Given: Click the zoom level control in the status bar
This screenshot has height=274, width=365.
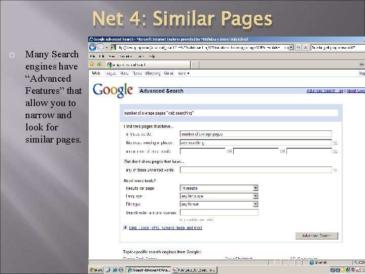Looking at the screenshot, I should tap(359, 263).
